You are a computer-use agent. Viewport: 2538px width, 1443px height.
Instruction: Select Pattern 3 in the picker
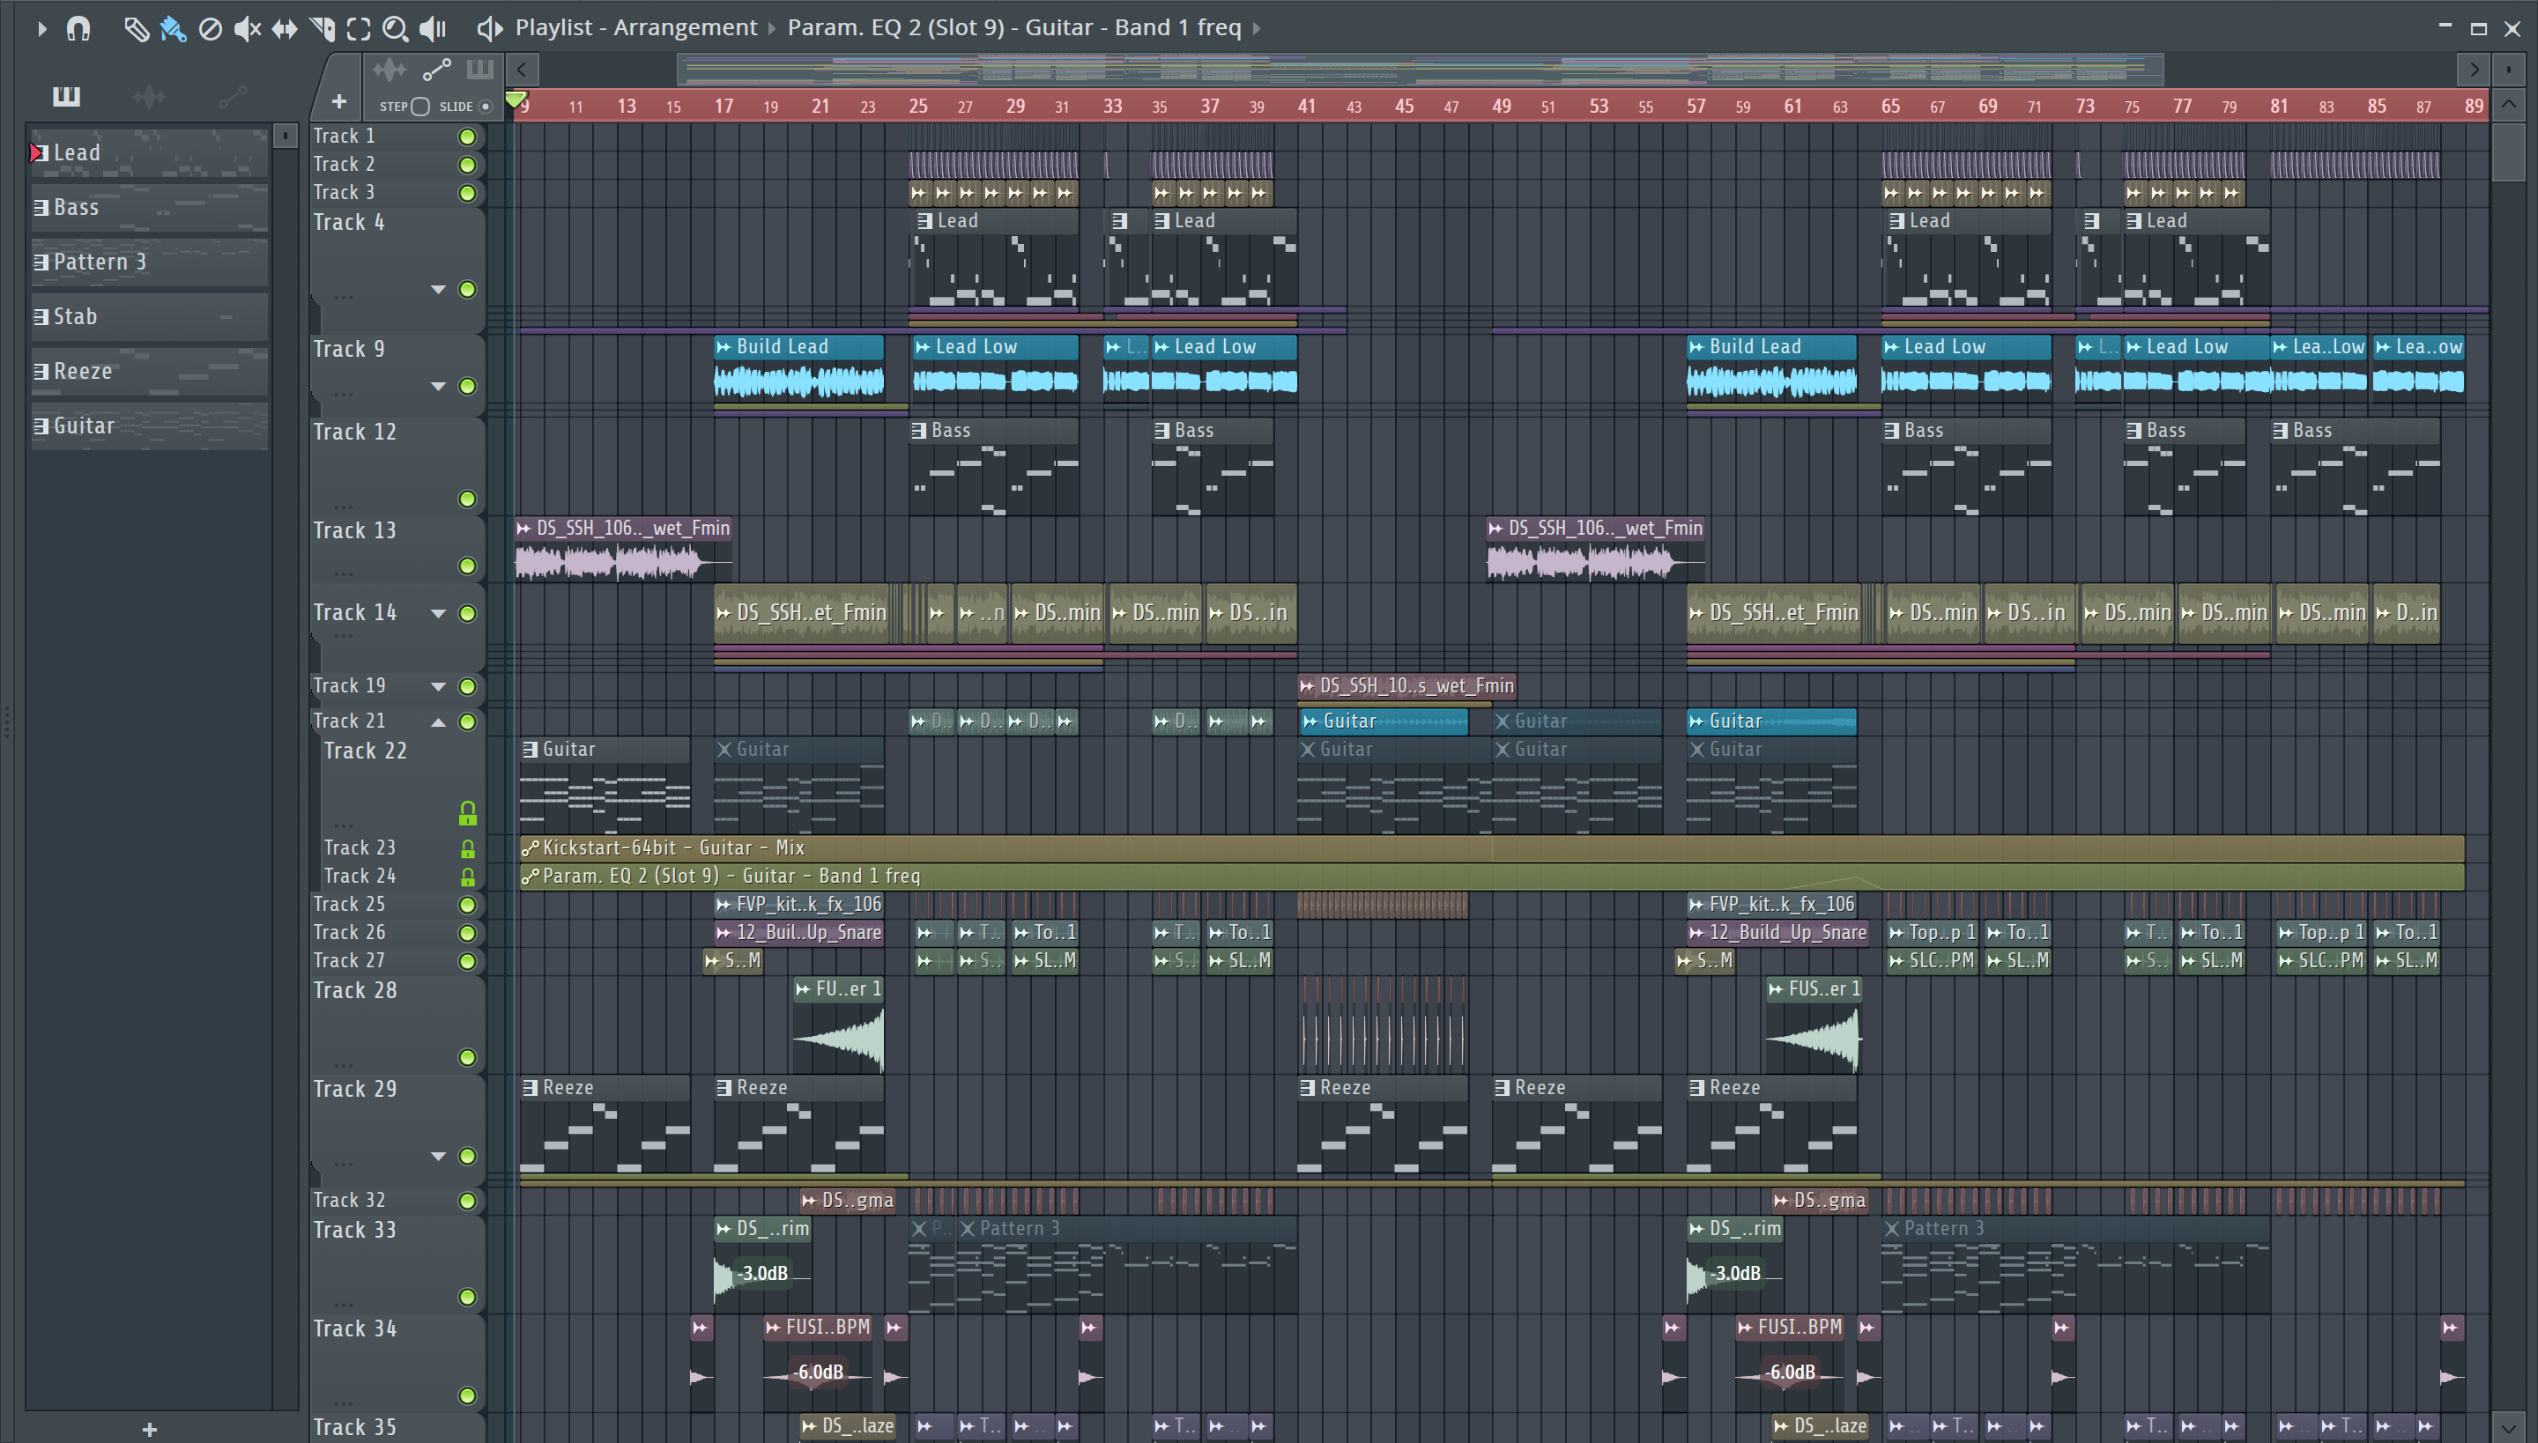click(x=150, y=262)
